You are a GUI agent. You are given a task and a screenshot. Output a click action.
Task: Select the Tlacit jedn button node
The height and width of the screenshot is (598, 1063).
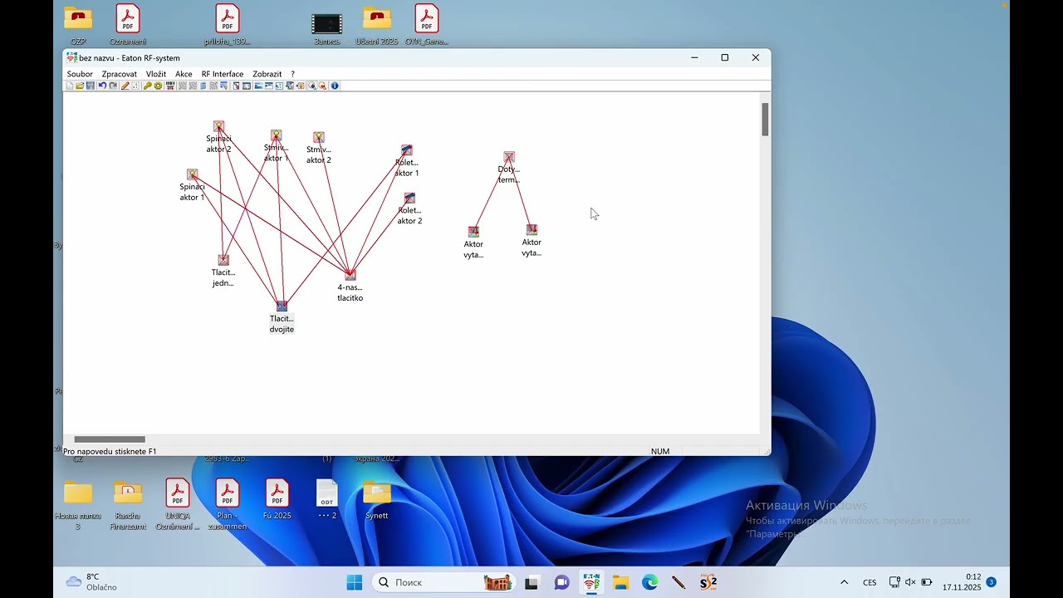[x=223, y=261]
